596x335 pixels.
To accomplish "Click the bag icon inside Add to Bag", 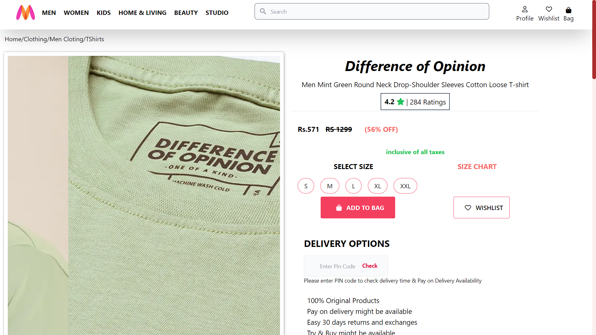I will click(x=339, y=208).
